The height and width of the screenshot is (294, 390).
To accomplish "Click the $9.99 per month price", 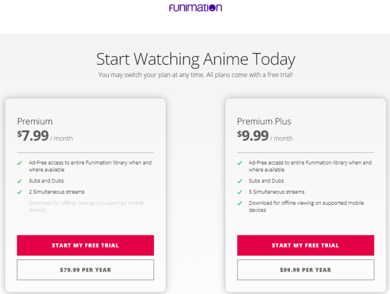I will point(265,136).
